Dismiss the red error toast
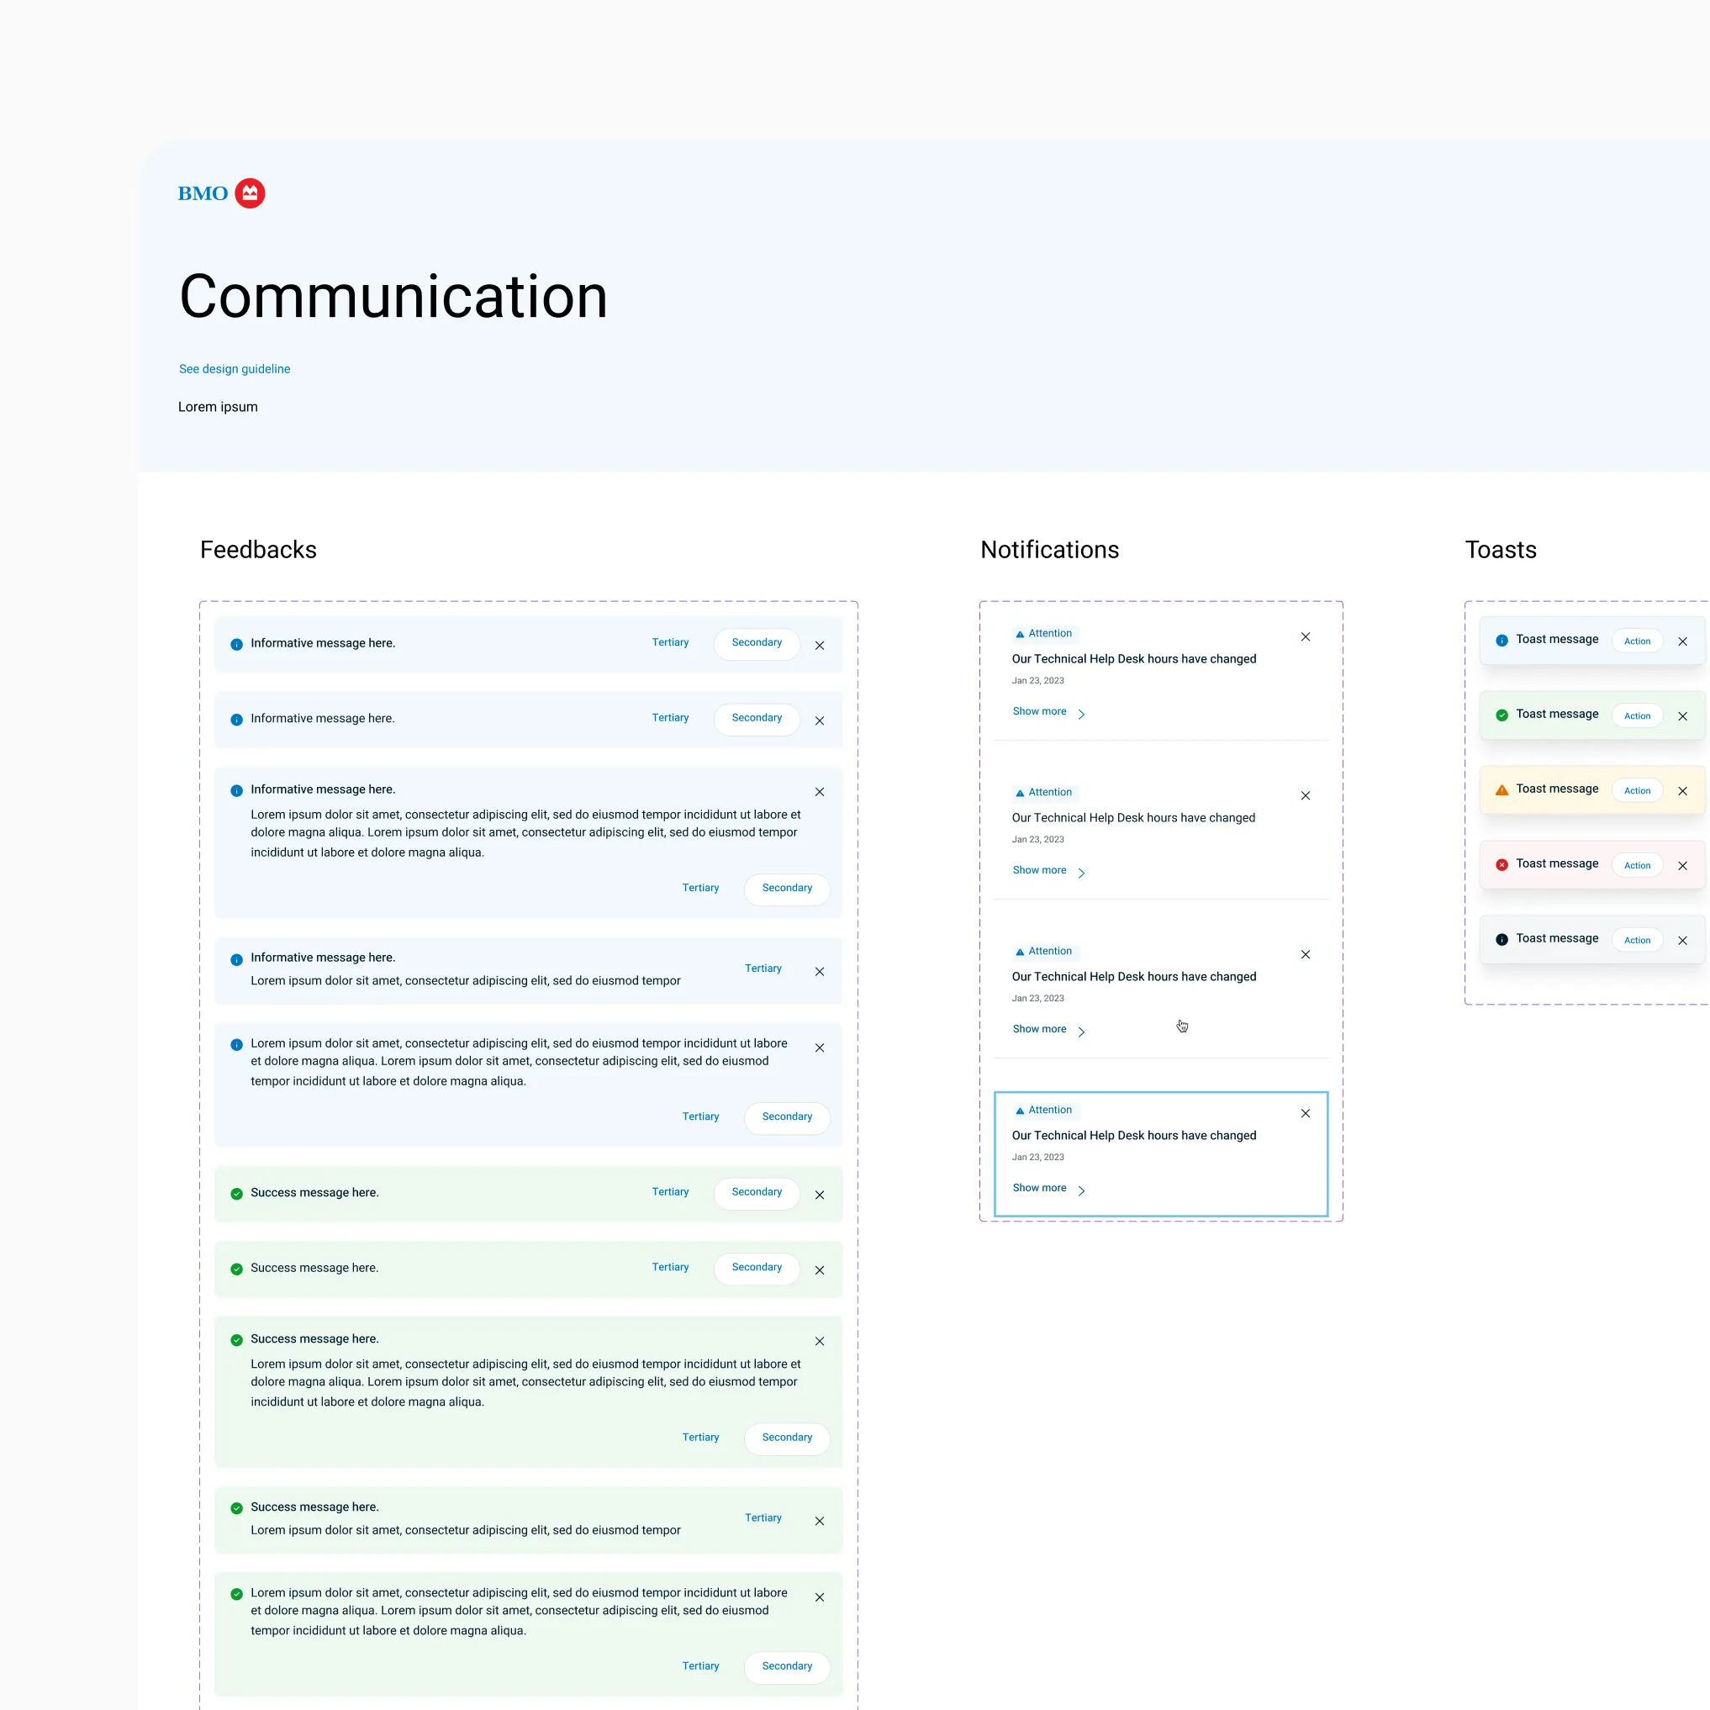1710x1710 pixels. 1682,866
